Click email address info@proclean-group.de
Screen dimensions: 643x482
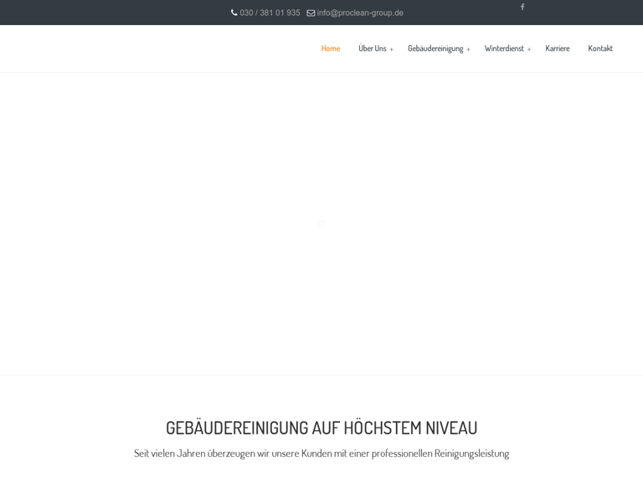[x=360, y=13]
